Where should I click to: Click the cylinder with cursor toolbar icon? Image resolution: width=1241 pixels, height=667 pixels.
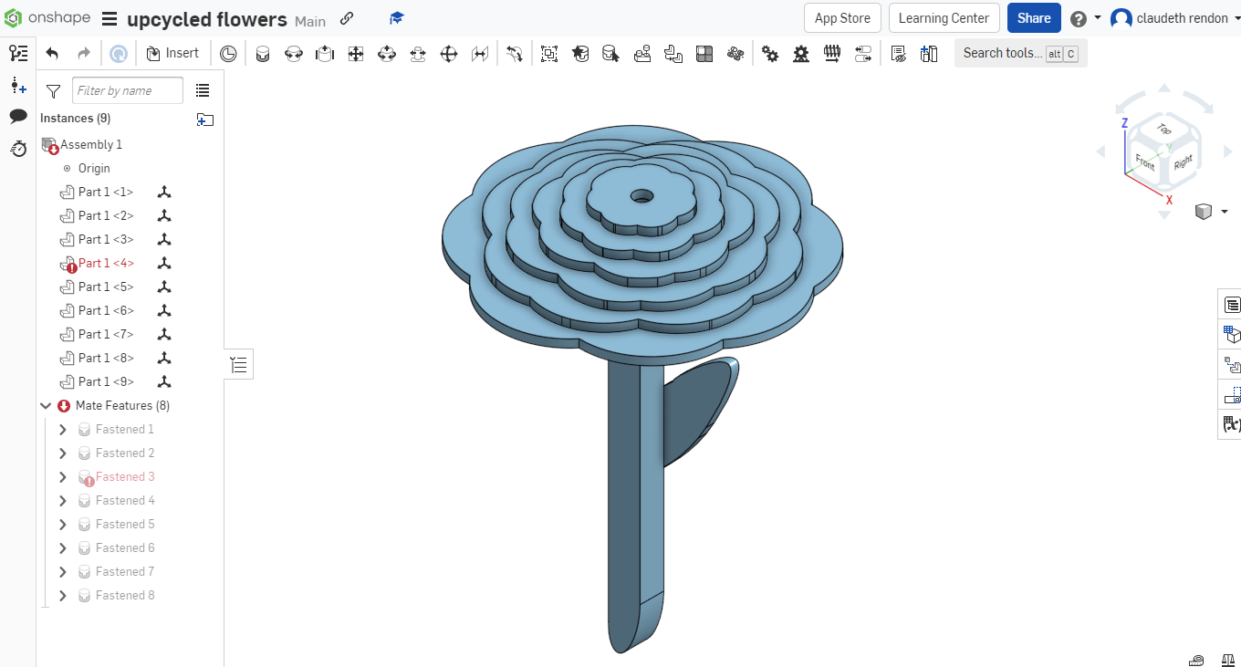611,54
